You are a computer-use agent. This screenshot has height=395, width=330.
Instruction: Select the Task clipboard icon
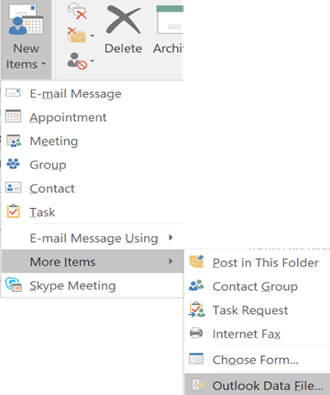(x=13, y=211)
